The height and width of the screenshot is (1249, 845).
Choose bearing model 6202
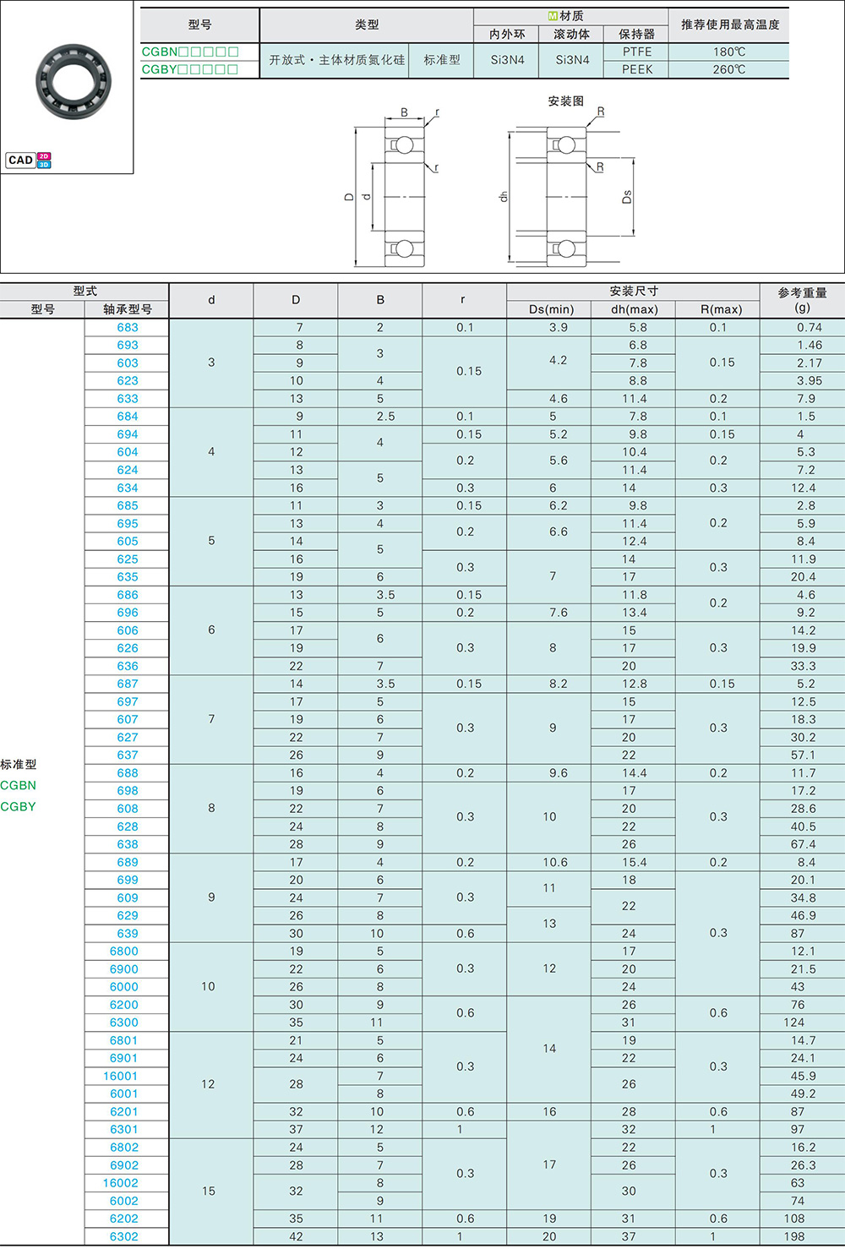pyautogui.click(x=124, y=1219)
